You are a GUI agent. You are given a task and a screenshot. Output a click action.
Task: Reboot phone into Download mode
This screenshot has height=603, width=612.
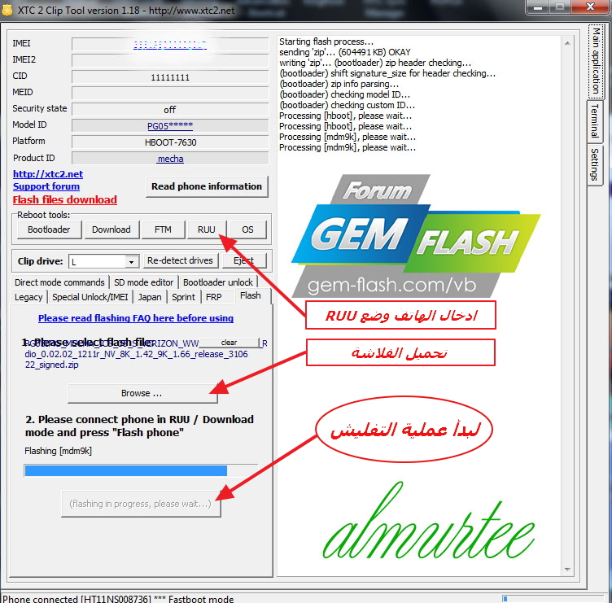(111, 229)
